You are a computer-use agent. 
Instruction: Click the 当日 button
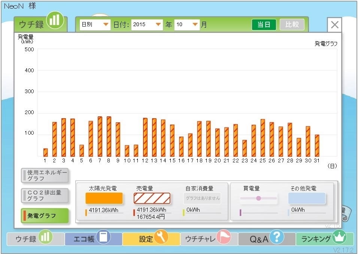264,24
